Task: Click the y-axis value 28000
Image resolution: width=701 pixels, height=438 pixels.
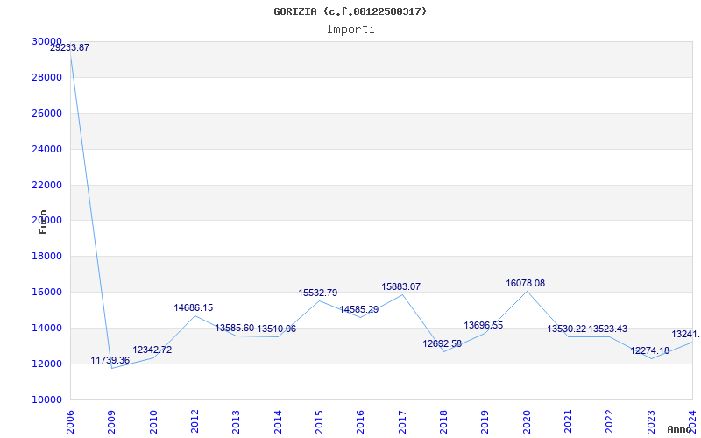Action: pyautogui.click(x=47, y=78)
